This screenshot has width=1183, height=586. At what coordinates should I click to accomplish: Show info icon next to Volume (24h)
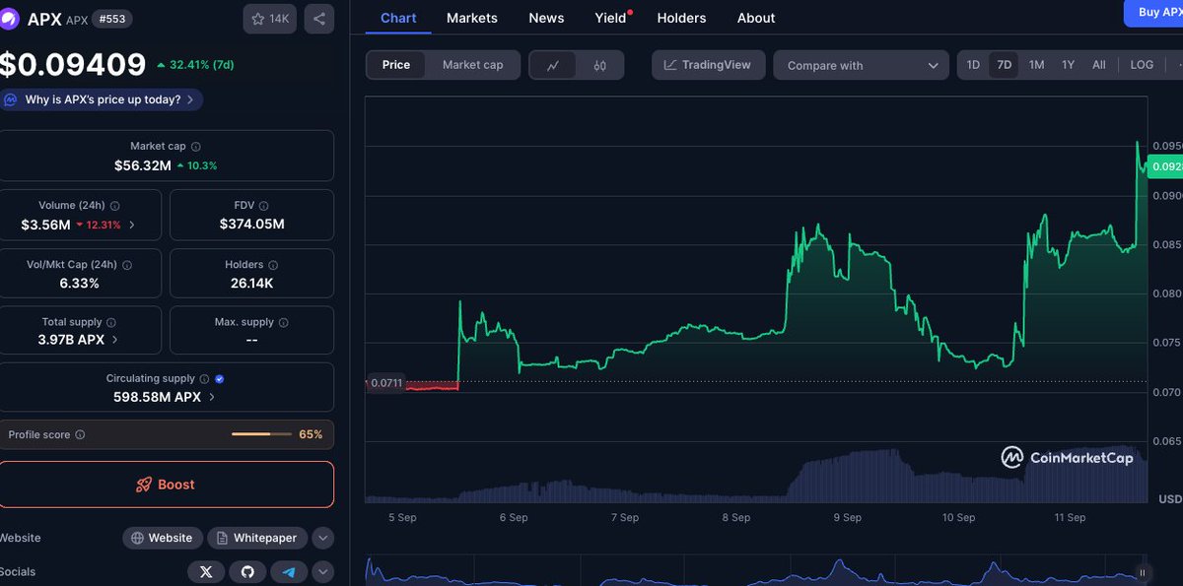(115, 206)
